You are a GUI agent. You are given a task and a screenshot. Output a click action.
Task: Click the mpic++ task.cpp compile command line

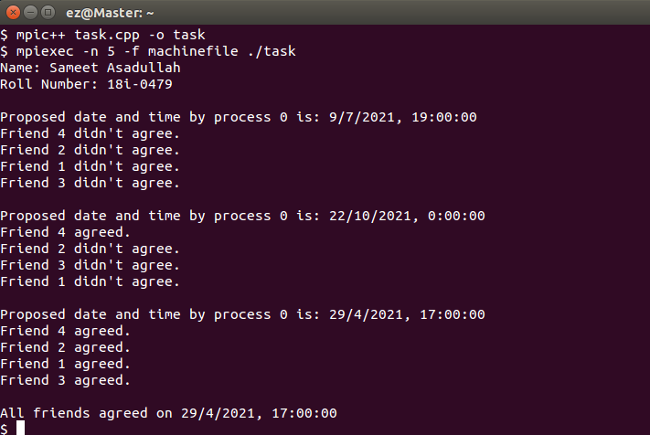[x=102, y=35]
